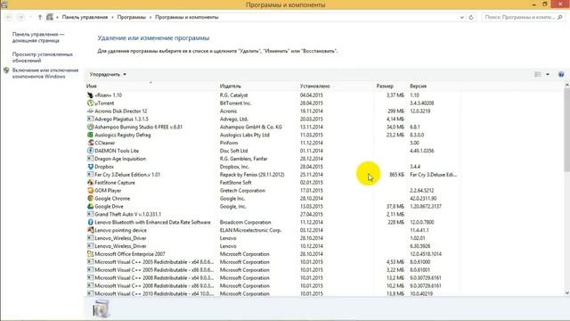The image size is (570, 321).
Task: Sort by the Установлено column header
Action: click(x=314, y=86)
